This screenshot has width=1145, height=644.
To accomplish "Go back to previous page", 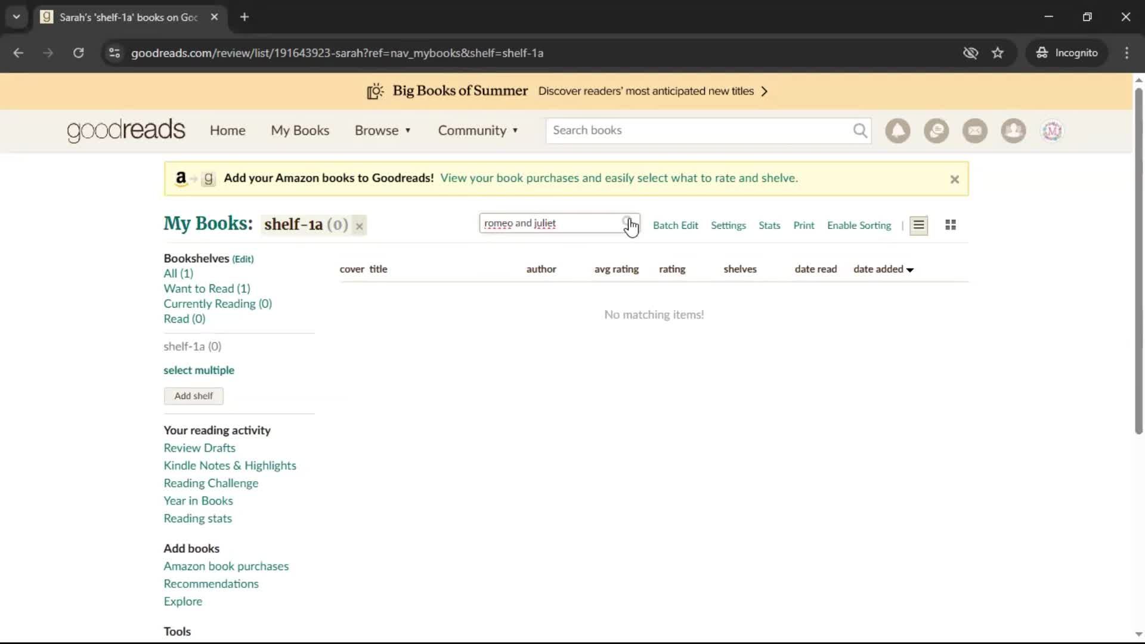I will tap(18, 53).
